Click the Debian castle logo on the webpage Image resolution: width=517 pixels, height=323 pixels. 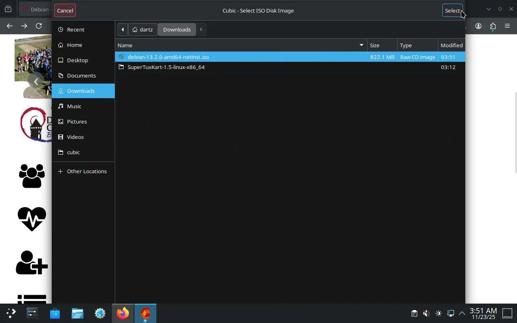tap(36, 124)
